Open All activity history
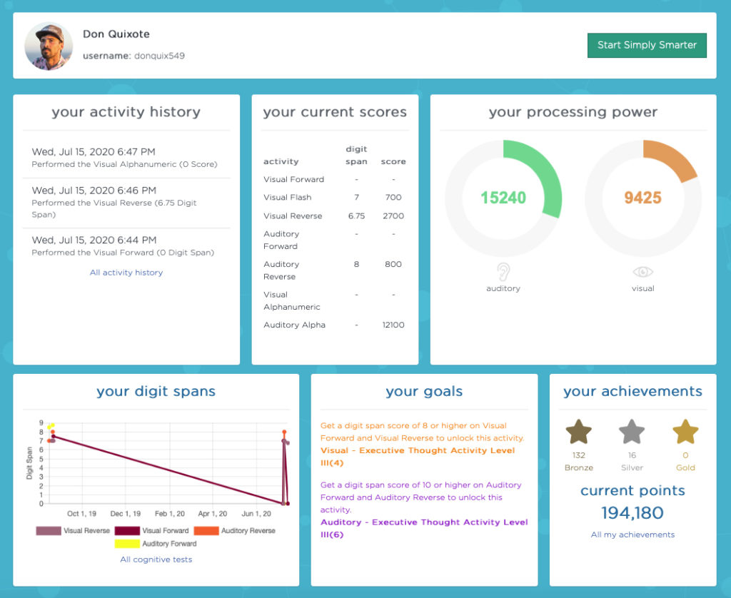The width and height of the screenshot is (731, 598). click(x=126, y=272)
